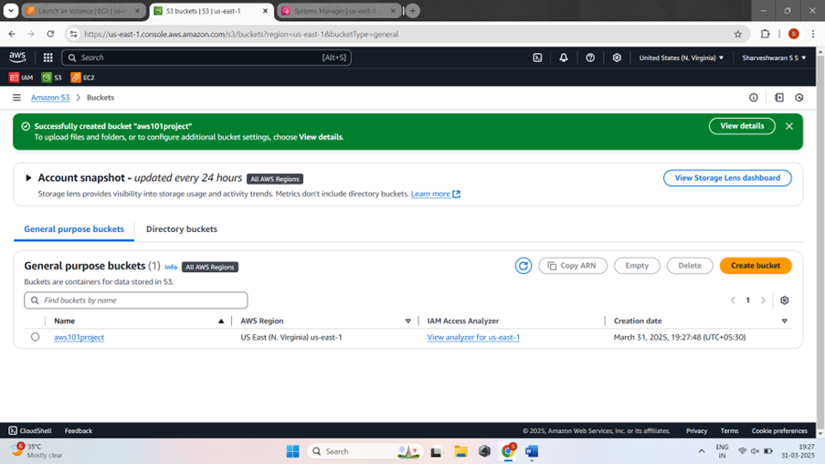The image size is (825, 464).
Task: Open Chrome from the taskbar
Action: coord(508,451)
